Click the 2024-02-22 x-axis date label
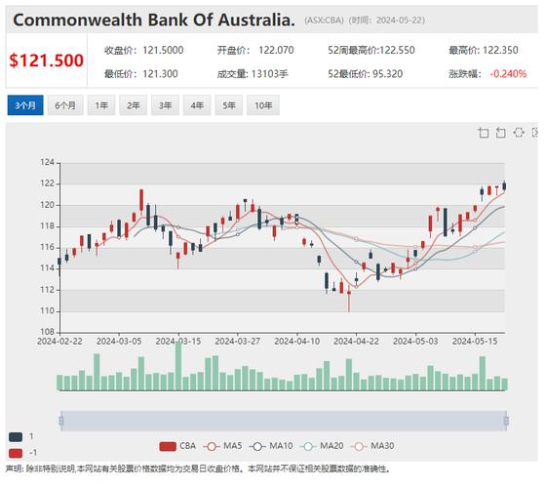Viewport: 546px width, 488px height. tap(59, 342)
